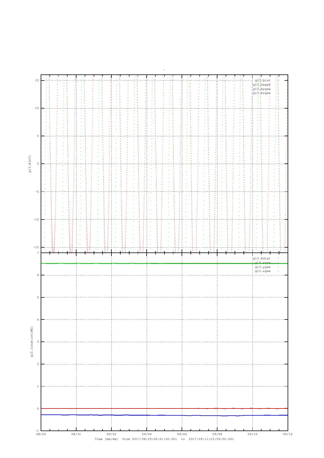The image size is (324, 458).
Task: Select the 2 tick on the location axis
Action: [x=38, y=364]
